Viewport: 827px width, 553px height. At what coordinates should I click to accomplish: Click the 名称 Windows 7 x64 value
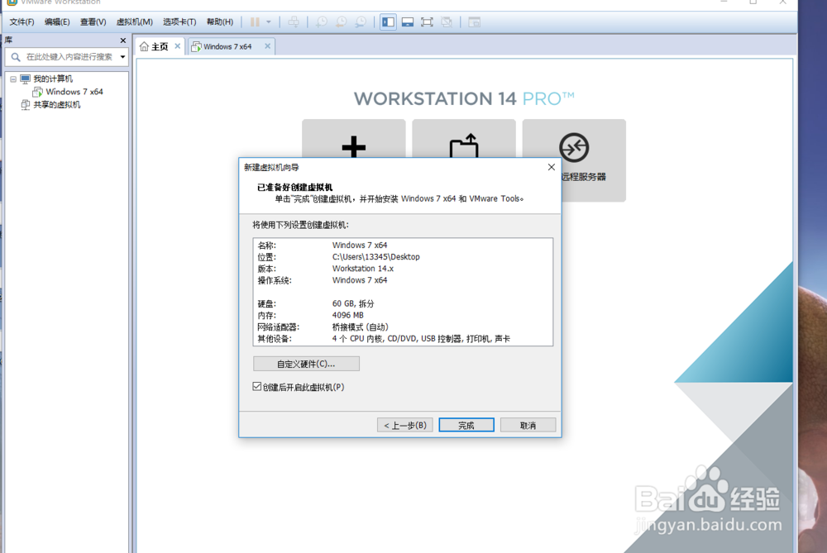(360, 246)
